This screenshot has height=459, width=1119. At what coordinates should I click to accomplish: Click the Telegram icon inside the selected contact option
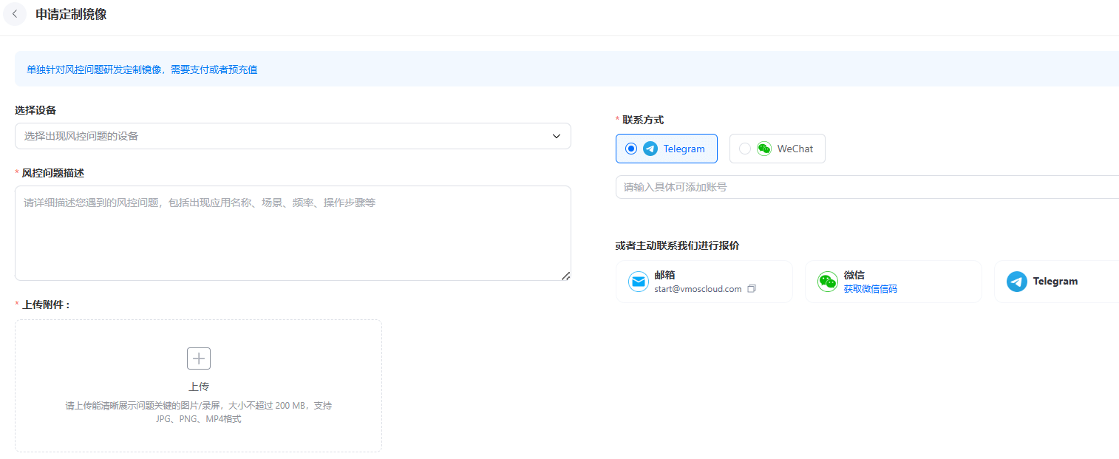click(x=650, y=149)
